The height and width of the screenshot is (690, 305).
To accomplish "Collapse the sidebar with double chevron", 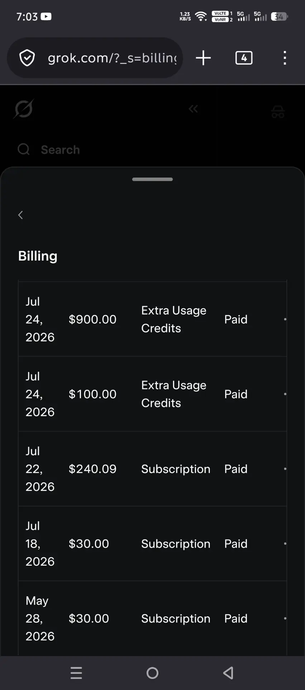I will click(193, 109).
